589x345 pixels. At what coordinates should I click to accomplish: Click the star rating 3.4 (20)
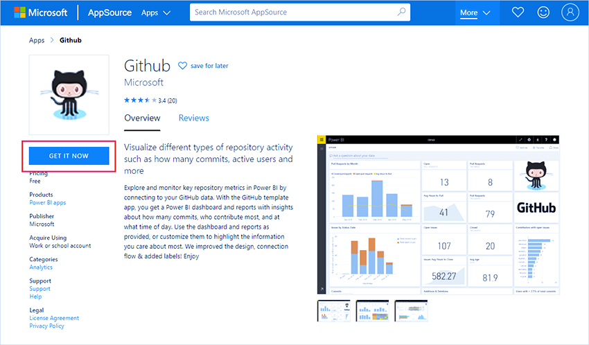[x=150, y=100]
